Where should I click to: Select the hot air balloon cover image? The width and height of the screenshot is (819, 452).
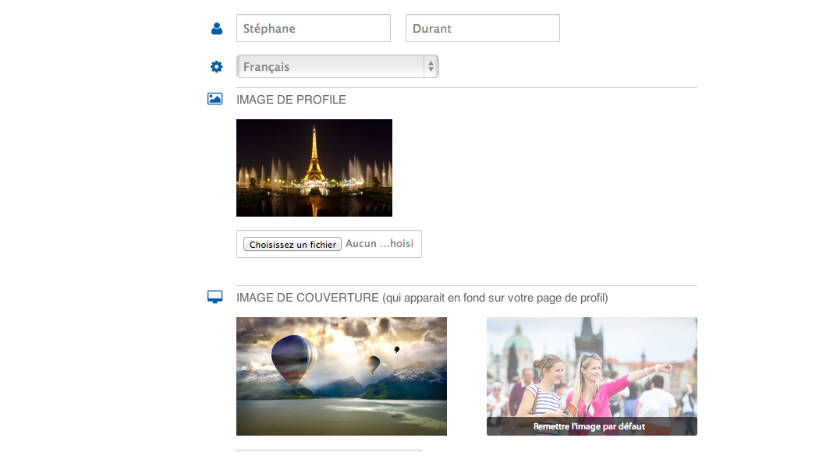click(342, 376)
